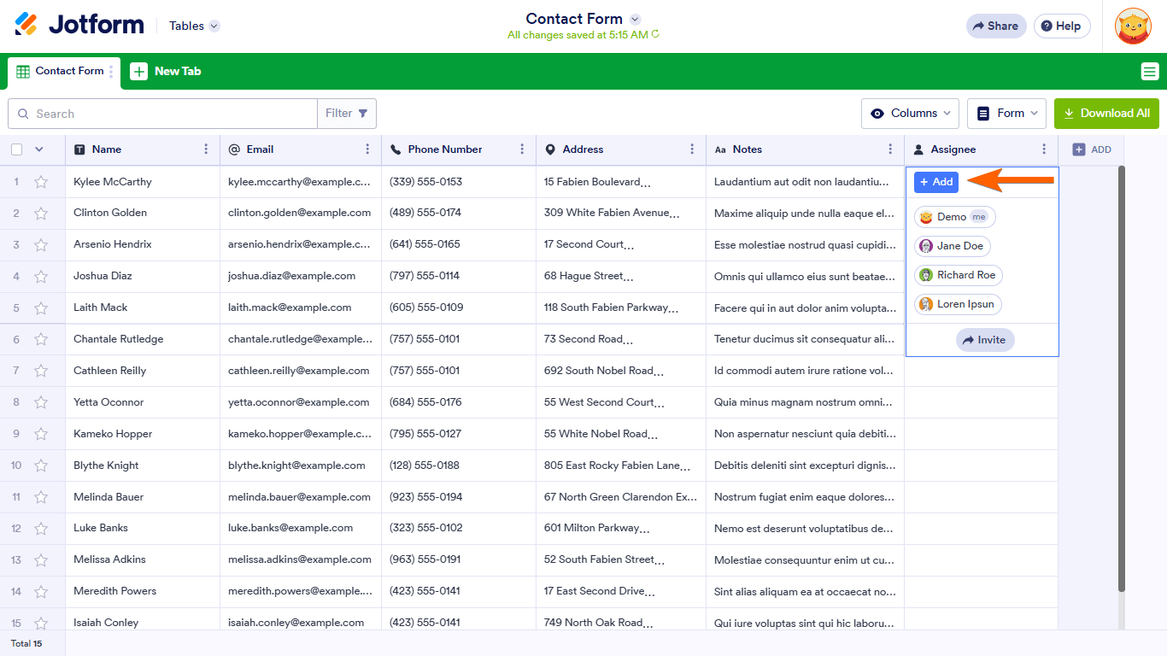Screen dimensions: 1167x656
Task: Click the Invite button
Action: 984,340
